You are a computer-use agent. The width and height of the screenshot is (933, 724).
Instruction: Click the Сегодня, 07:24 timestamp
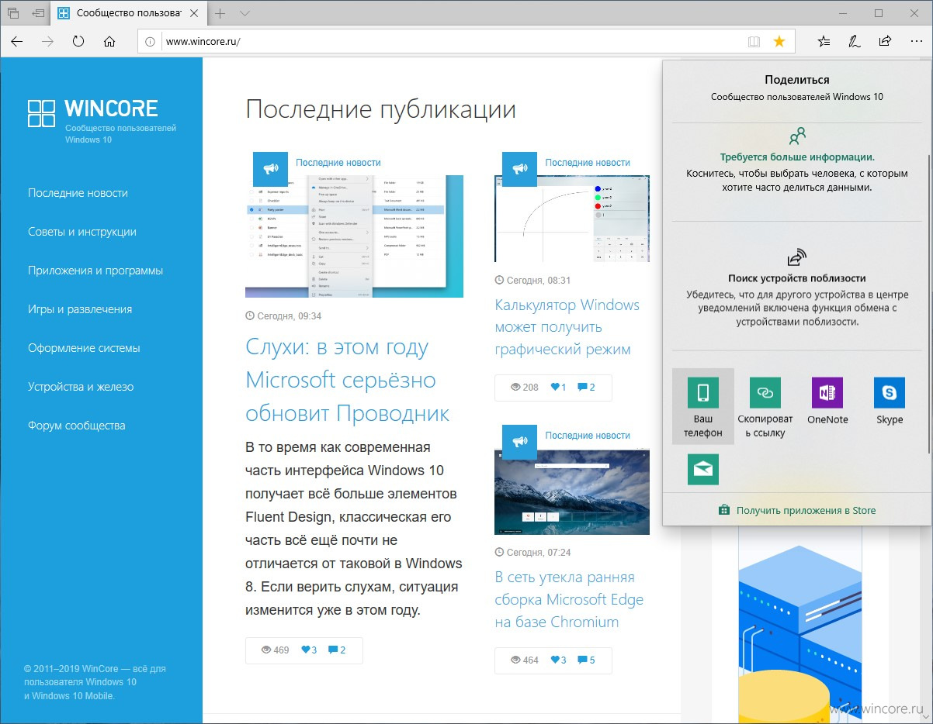click(x=532, y=553)
